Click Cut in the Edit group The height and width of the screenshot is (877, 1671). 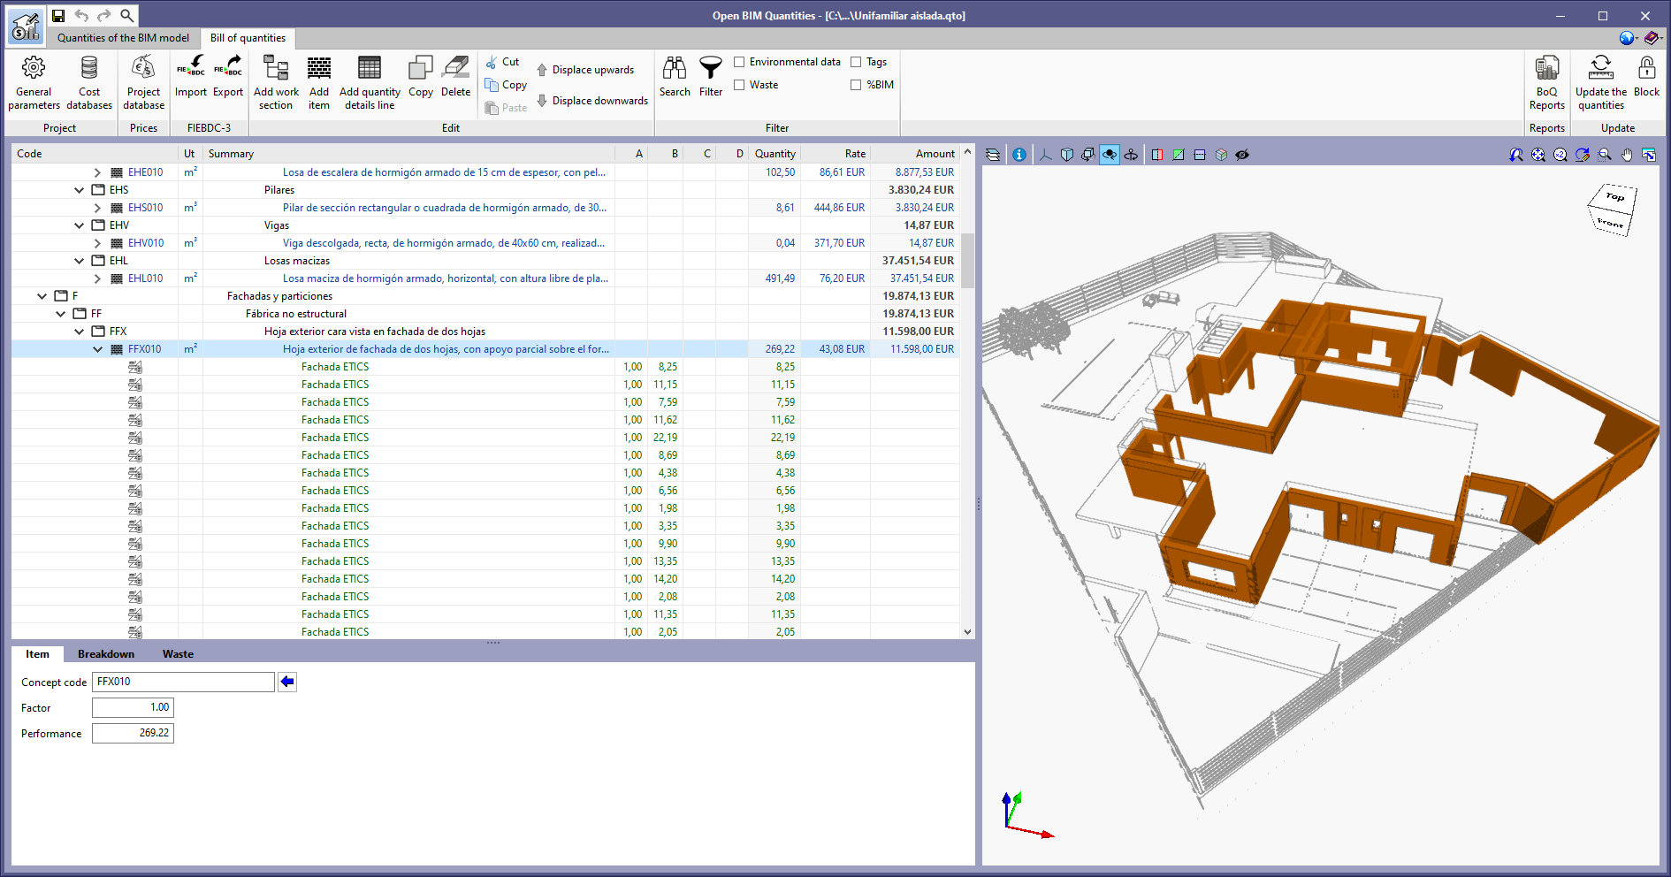[x=502, y=62]
